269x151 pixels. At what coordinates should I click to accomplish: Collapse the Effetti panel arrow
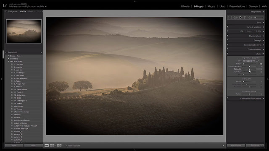tap(263, 54)
